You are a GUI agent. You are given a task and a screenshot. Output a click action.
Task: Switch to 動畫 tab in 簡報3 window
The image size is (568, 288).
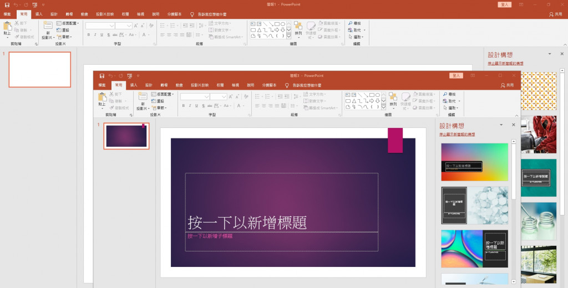tap(179, 85)
